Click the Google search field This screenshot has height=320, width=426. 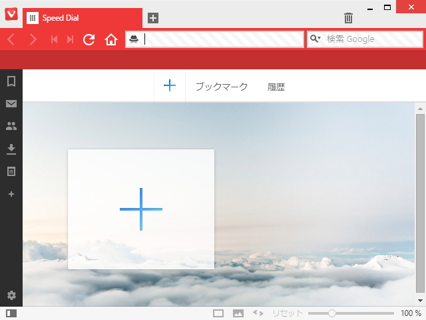click(365, 39)
